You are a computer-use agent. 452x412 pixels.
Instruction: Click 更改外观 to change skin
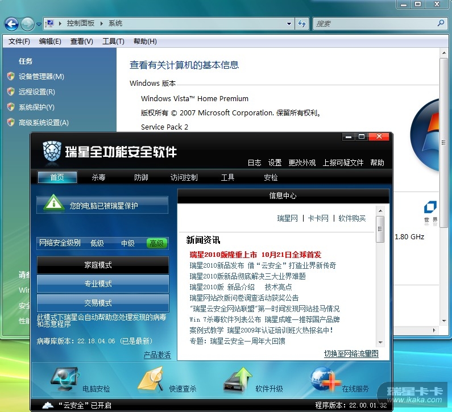pyautogui.click(x=302, y=163)
